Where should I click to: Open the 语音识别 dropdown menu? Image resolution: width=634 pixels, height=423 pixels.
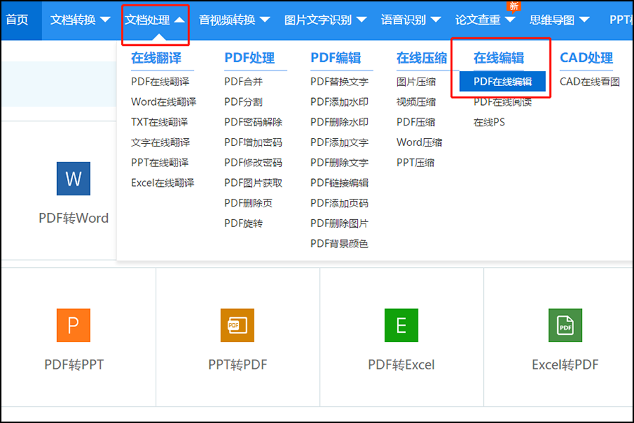[411, 20]
